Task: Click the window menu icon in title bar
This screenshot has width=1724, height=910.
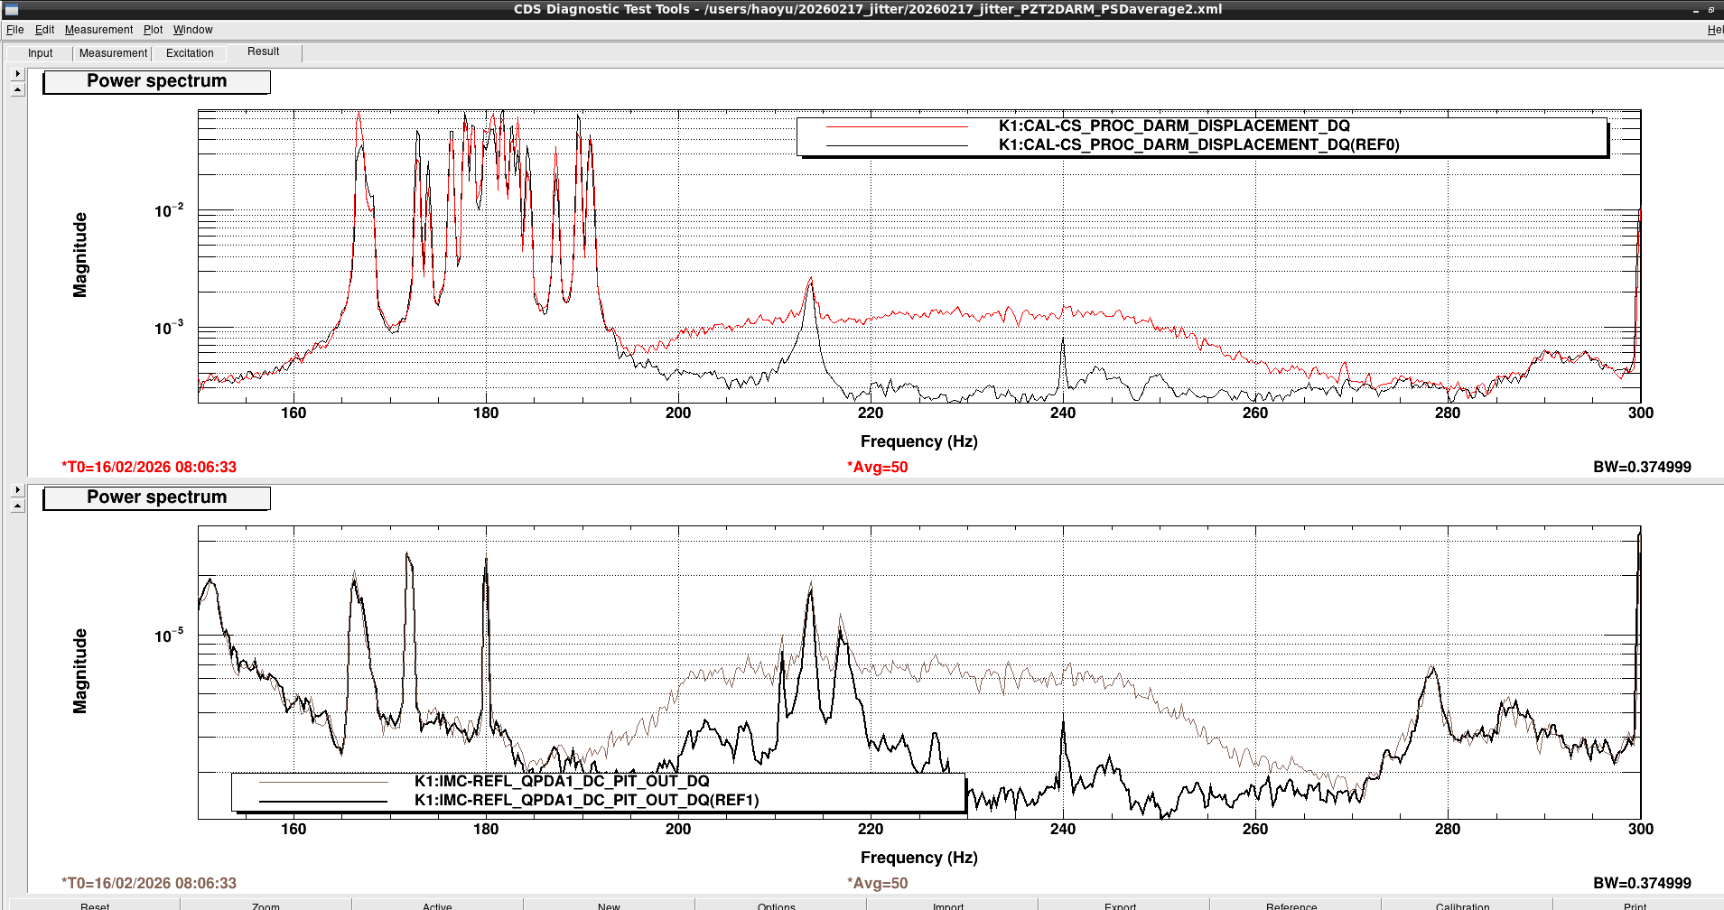Action: tap(12, 9)
